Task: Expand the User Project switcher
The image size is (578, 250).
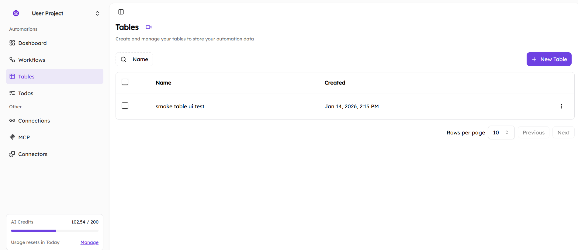Action: coord(97,13)
